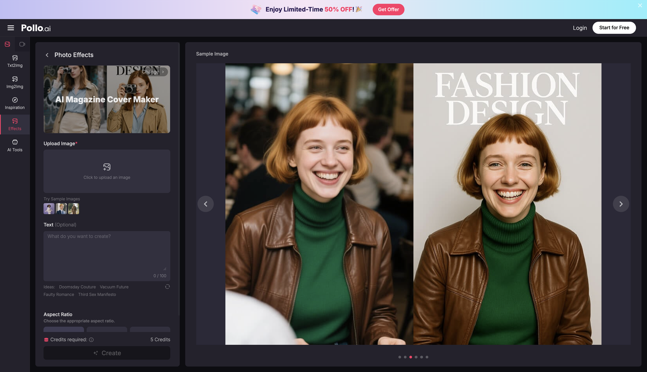Go to the Inspiration section
Viewport: 647px width, 372px height.
tap(15, 103)
